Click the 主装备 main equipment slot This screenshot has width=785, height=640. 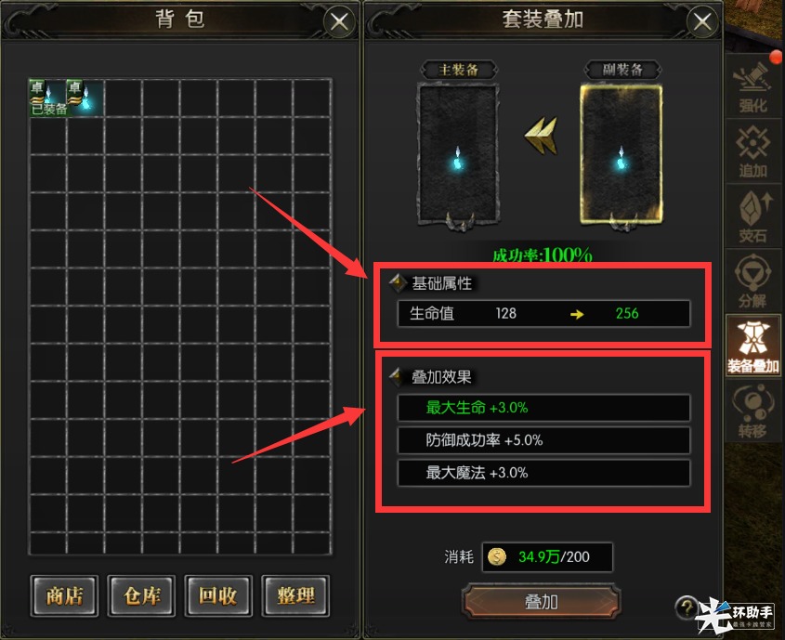pos(458,155)
